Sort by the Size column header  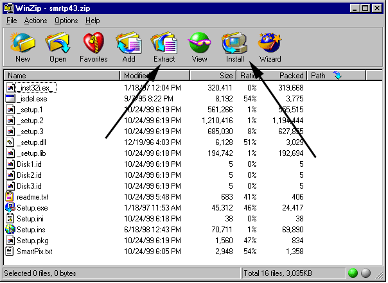pyautogui.click(x=213, y=75)
